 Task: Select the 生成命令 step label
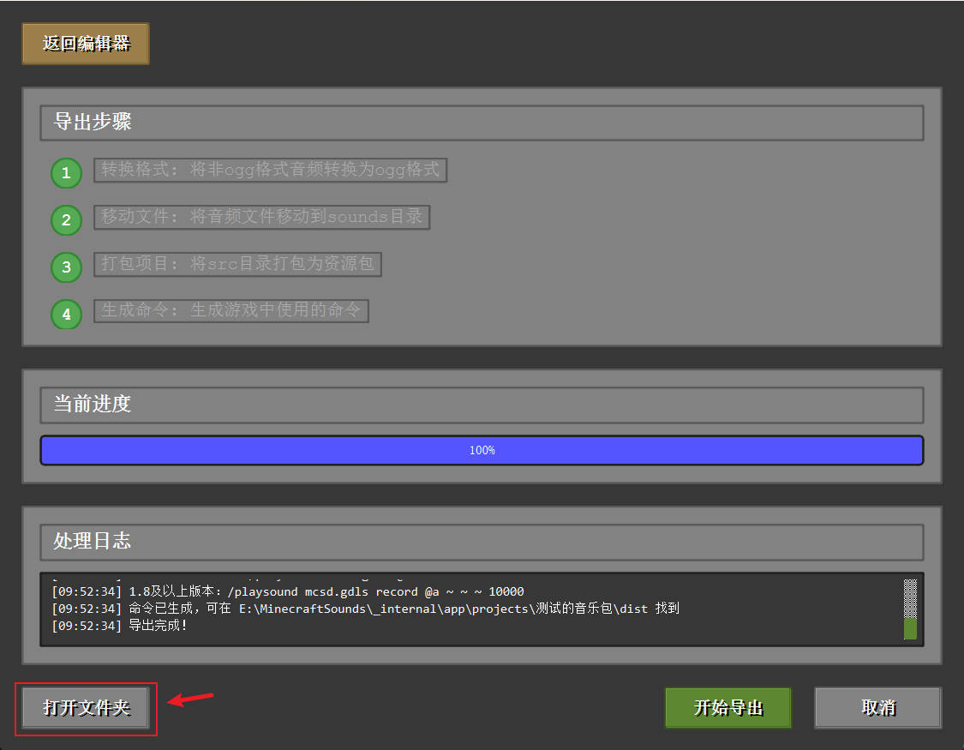point(231,310)
